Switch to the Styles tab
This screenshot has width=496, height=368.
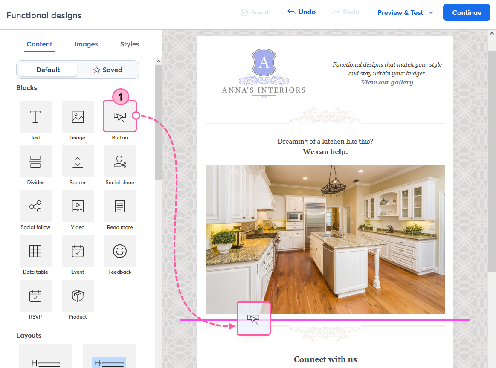(x=129, y=44)
